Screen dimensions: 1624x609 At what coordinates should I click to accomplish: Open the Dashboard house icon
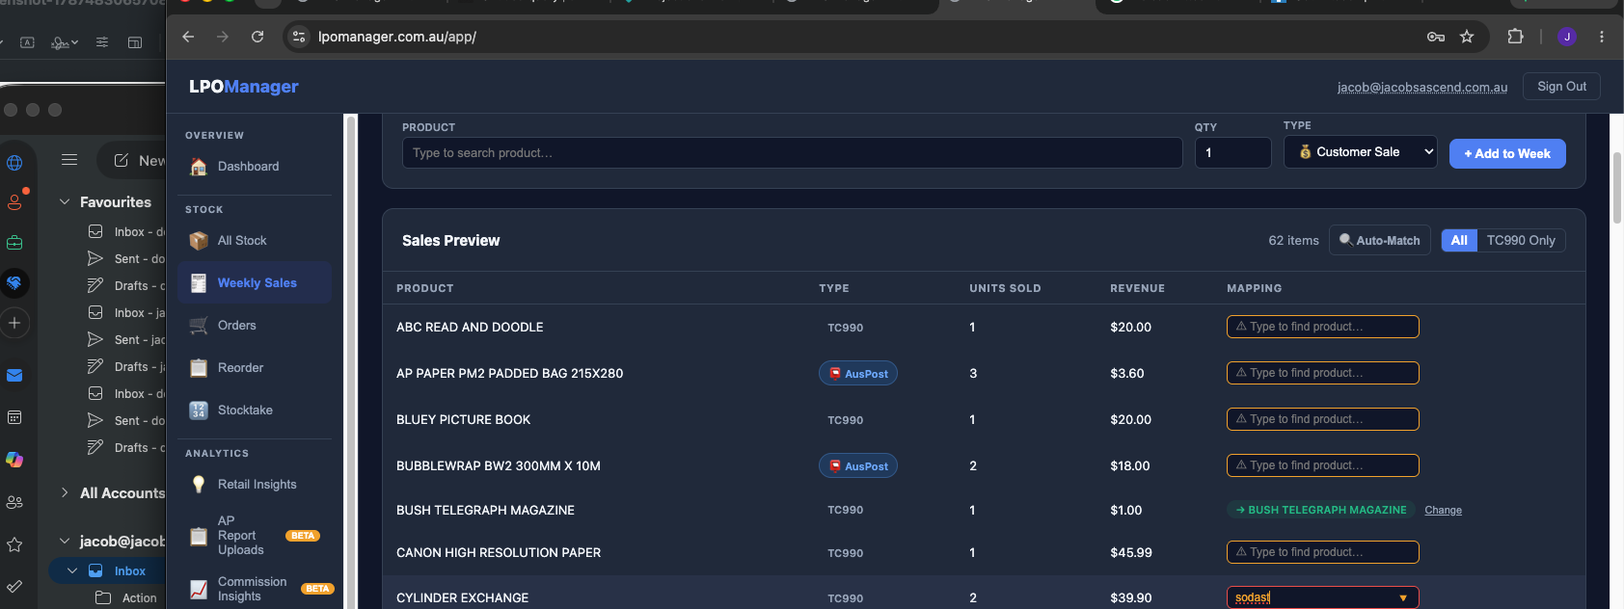pyautogui.click(x=199, y=167)
